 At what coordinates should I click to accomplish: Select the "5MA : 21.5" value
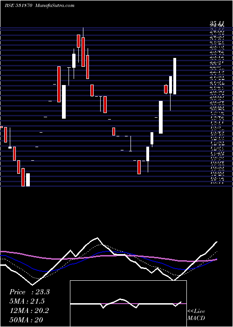[27, 301]
